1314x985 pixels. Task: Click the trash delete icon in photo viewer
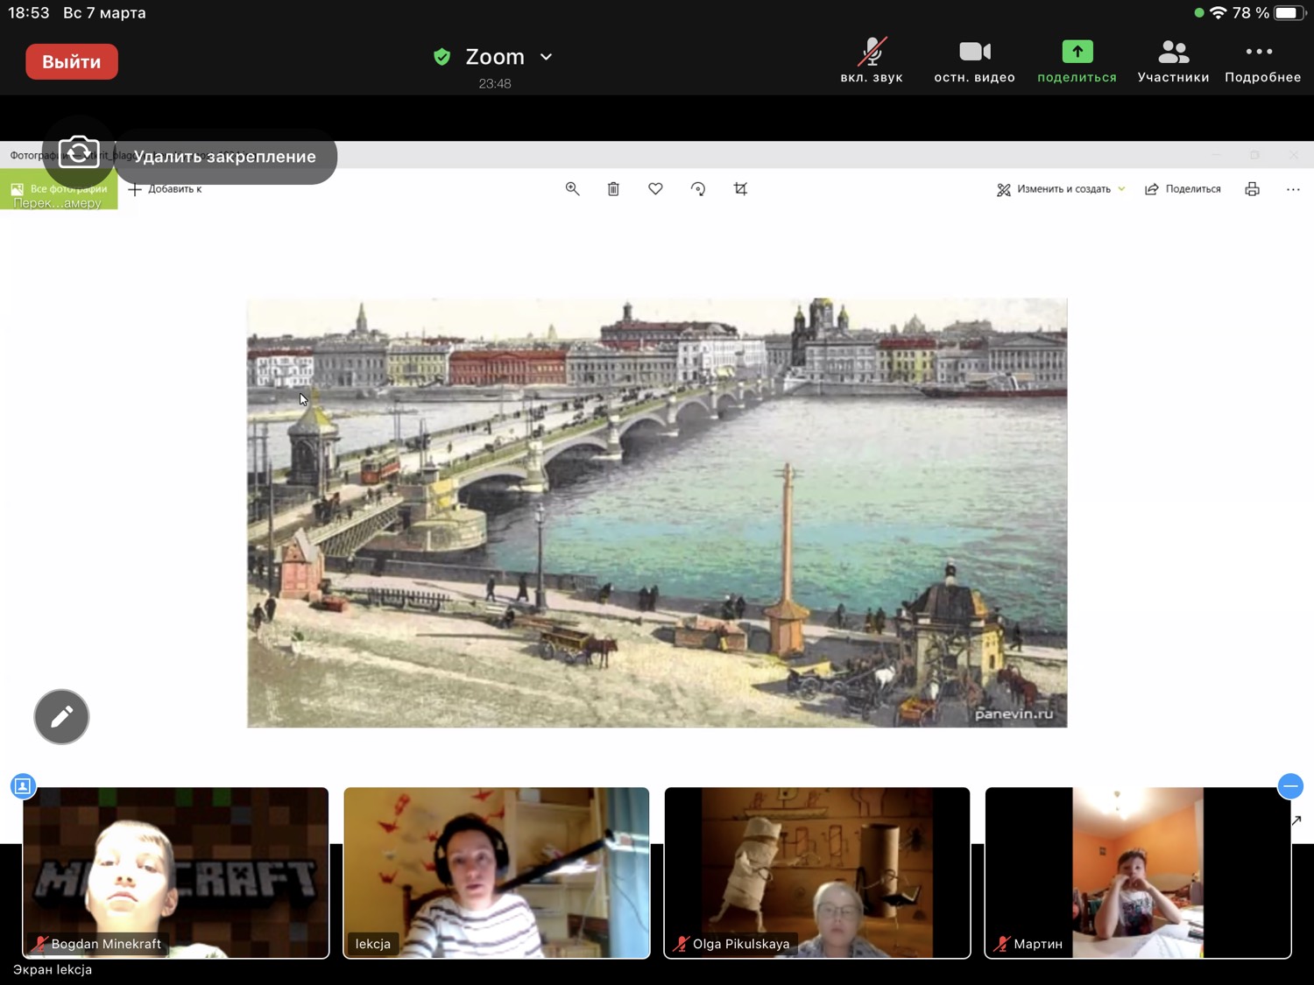(x=613, y=189)
